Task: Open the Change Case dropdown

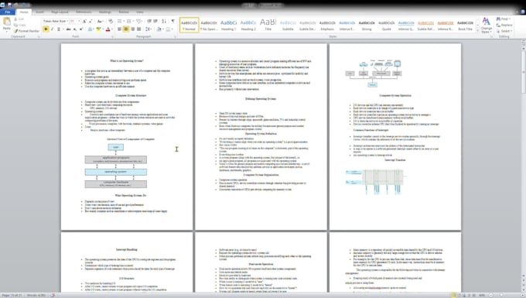Action: tap(100, 21)
